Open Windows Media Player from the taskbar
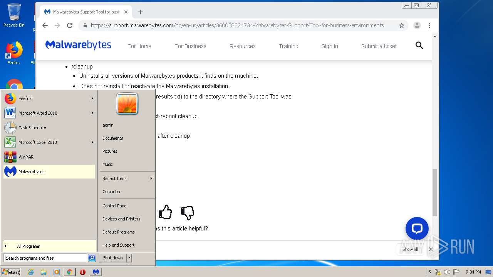The image size is (493, 277). [x=57, y=272]
